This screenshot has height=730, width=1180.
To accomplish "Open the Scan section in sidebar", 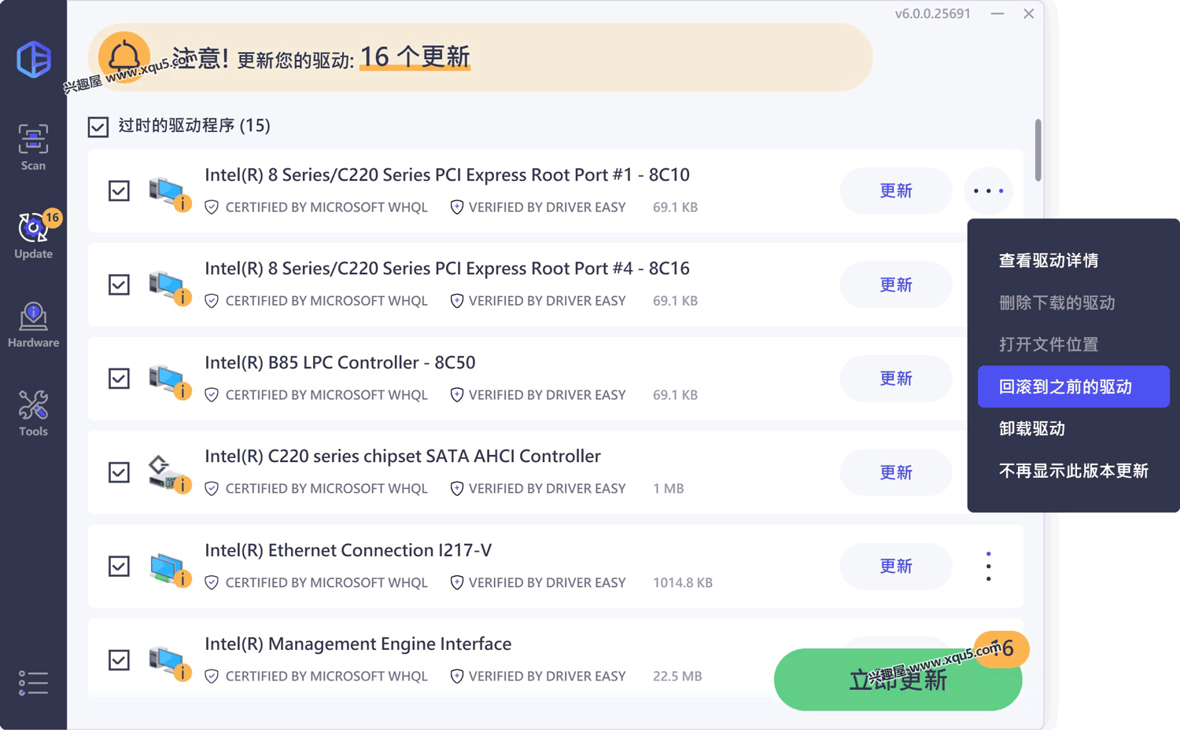I will pyautogui.click(x=33, y=147).
